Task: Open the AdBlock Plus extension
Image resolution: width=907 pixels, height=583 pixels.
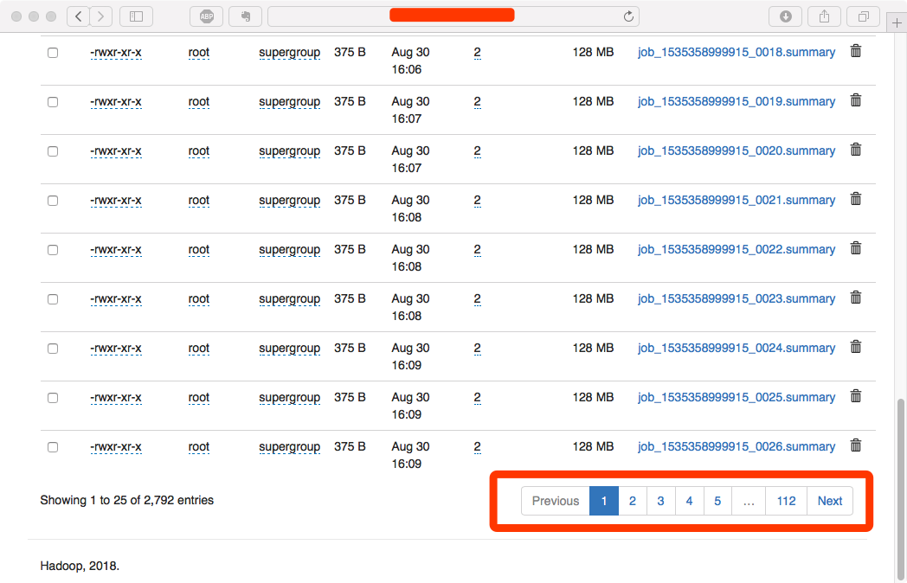Action: 208,16
